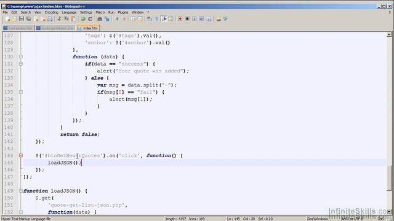Paste clipboard using the Paste icon
394x221 pixels.
[x=73, y=19]
